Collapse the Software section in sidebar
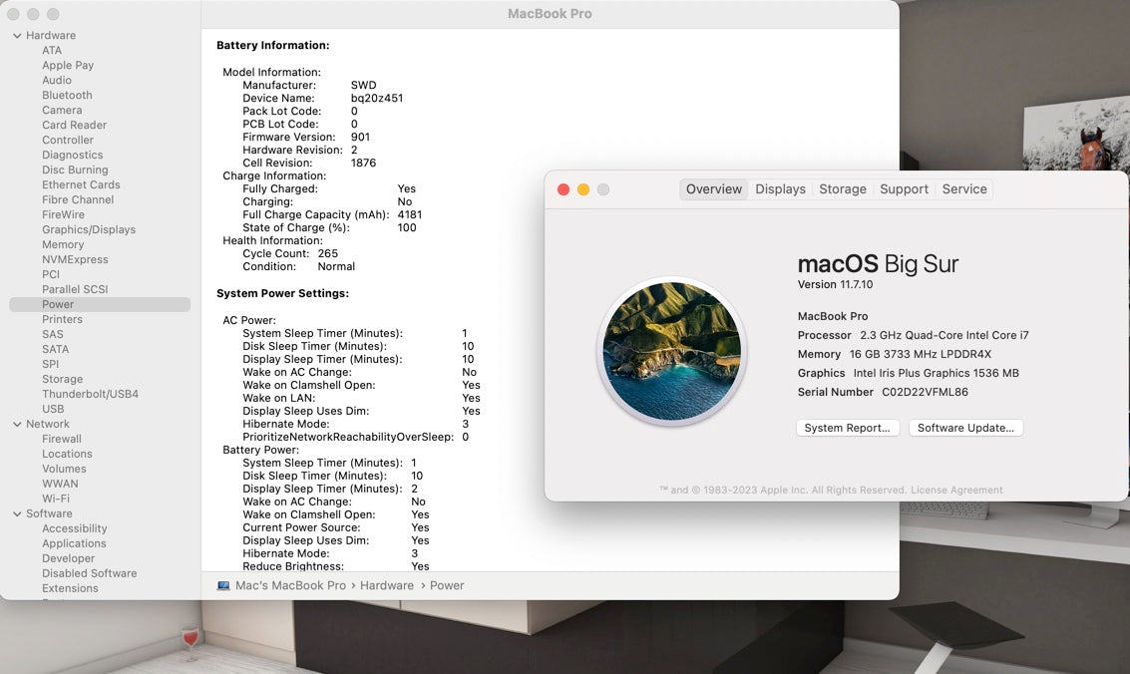1130x674 pixels. pyautogui.click(x=17, y=514)
